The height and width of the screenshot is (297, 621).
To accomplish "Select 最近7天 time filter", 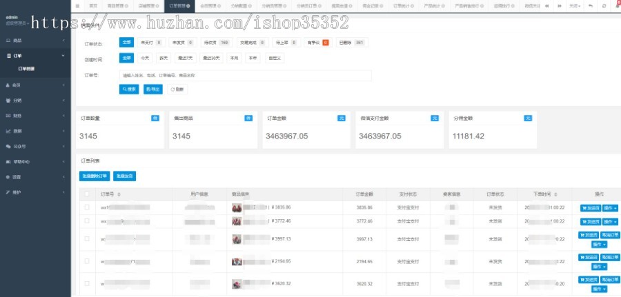I will 186,58.
